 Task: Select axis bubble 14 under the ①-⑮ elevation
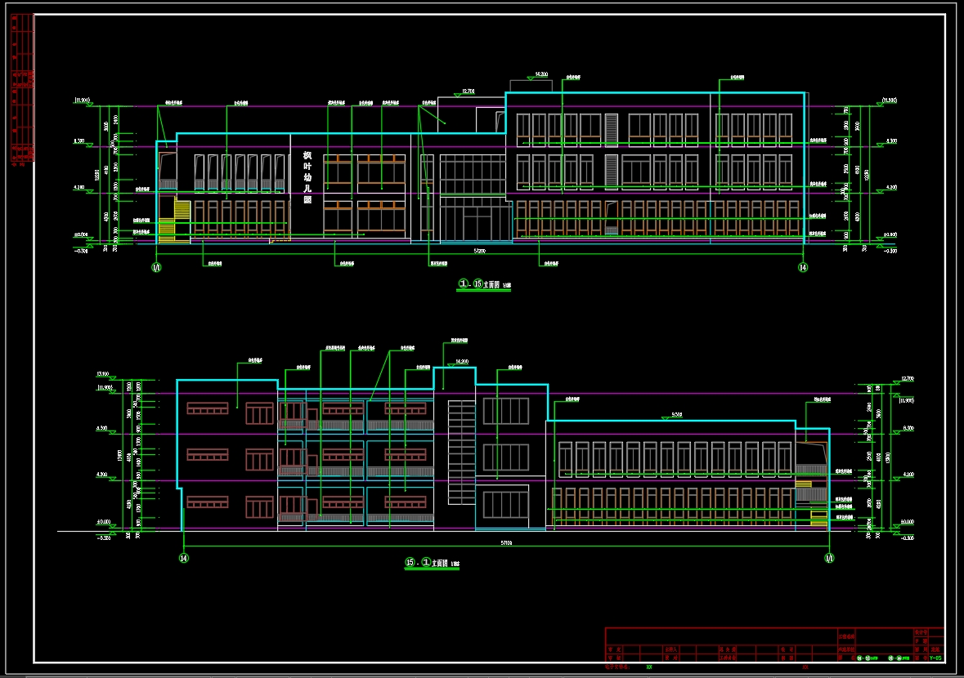click(803, 267)
